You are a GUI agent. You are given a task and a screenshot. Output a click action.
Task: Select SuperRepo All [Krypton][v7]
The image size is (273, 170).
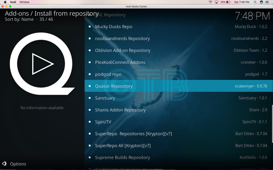(179, 146)
